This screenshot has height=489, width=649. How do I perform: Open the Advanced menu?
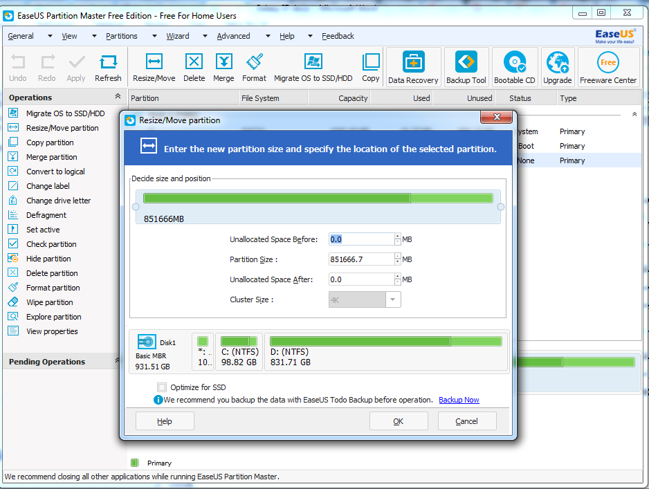point(233,36)
